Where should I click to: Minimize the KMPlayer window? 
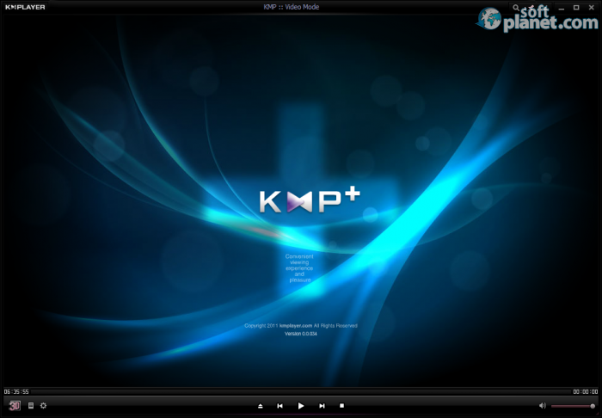pyautogui.click(x=562, y=8)
